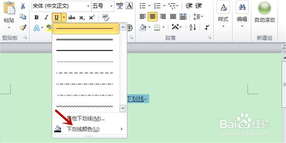Open 其他下划线(M)... dialog

[x=89, y=119]
